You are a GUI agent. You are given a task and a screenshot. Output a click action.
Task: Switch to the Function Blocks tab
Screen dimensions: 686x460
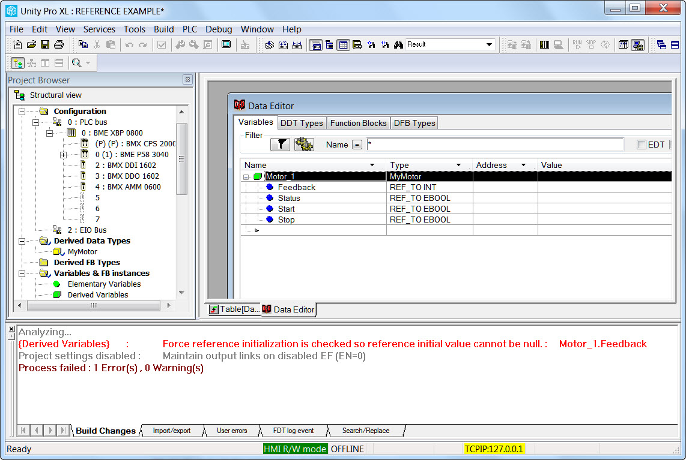point(358,123)
